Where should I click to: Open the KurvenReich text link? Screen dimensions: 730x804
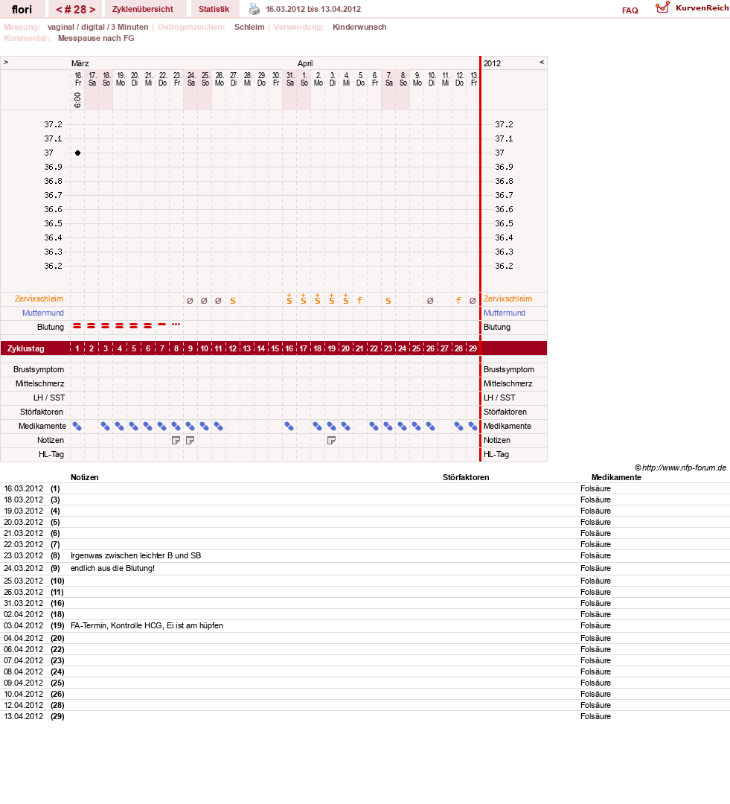(x=702, y=7)
